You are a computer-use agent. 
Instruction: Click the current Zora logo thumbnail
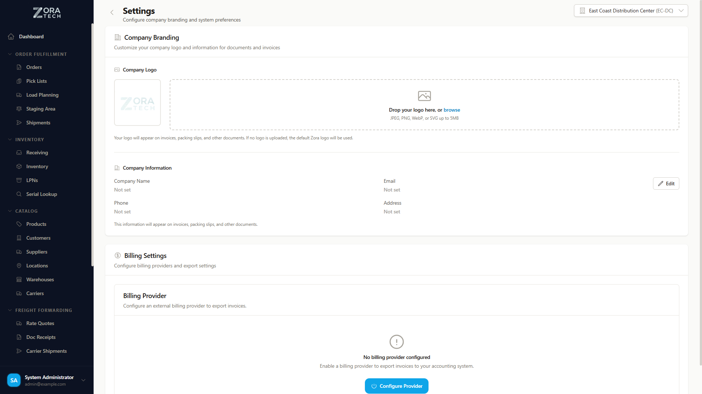point(137,103)
